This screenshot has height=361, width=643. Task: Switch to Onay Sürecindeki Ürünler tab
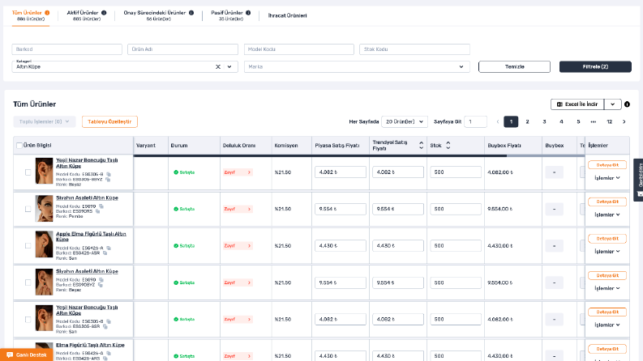(x=159, y=15)
